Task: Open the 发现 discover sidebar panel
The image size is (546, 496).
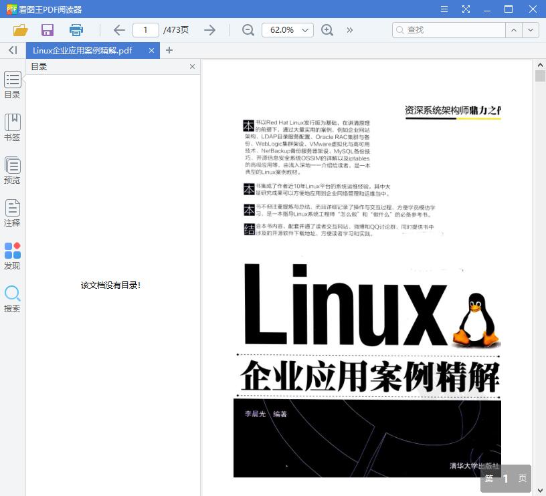Action: [13, 256]
